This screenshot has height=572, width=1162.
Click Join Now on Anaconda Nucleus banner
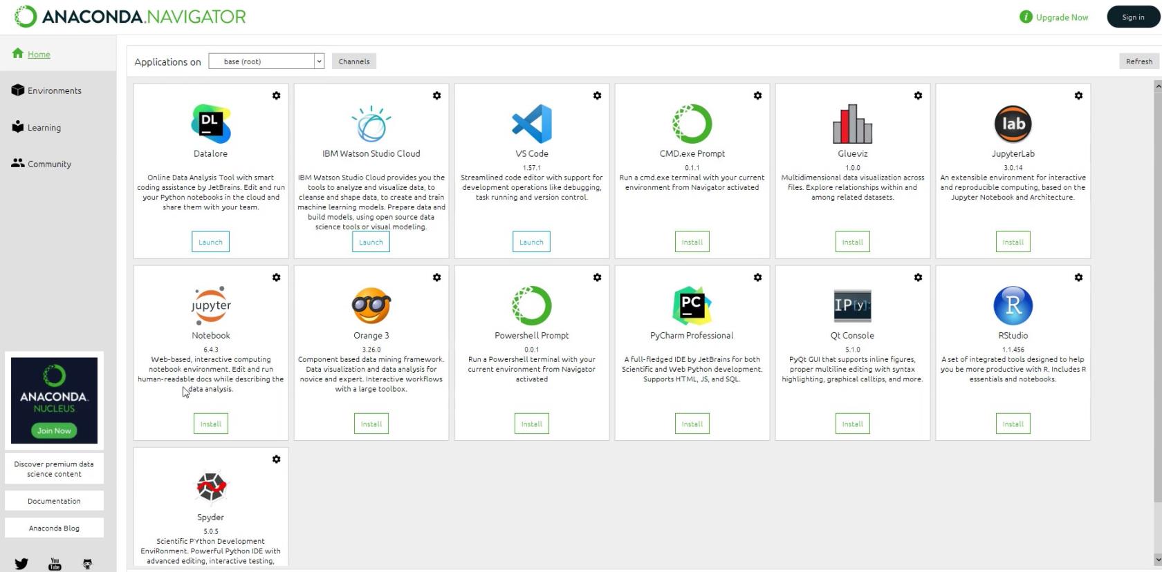coord(54,430)
